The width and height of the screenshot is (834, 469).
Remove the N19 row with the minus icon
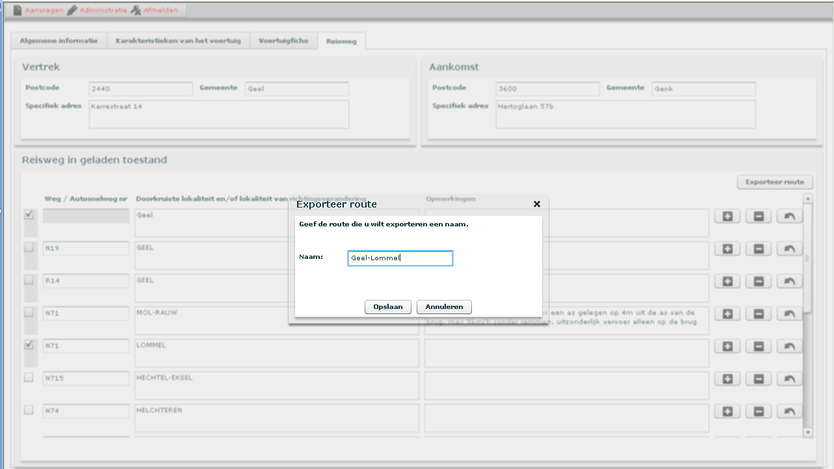coord(759,248)
